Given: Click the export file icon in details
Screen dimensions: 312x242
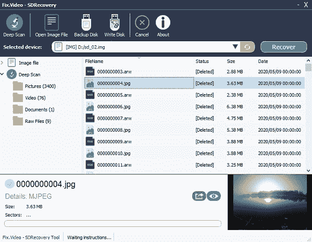Looking at the screenshot, I should (x=199, y=196).
